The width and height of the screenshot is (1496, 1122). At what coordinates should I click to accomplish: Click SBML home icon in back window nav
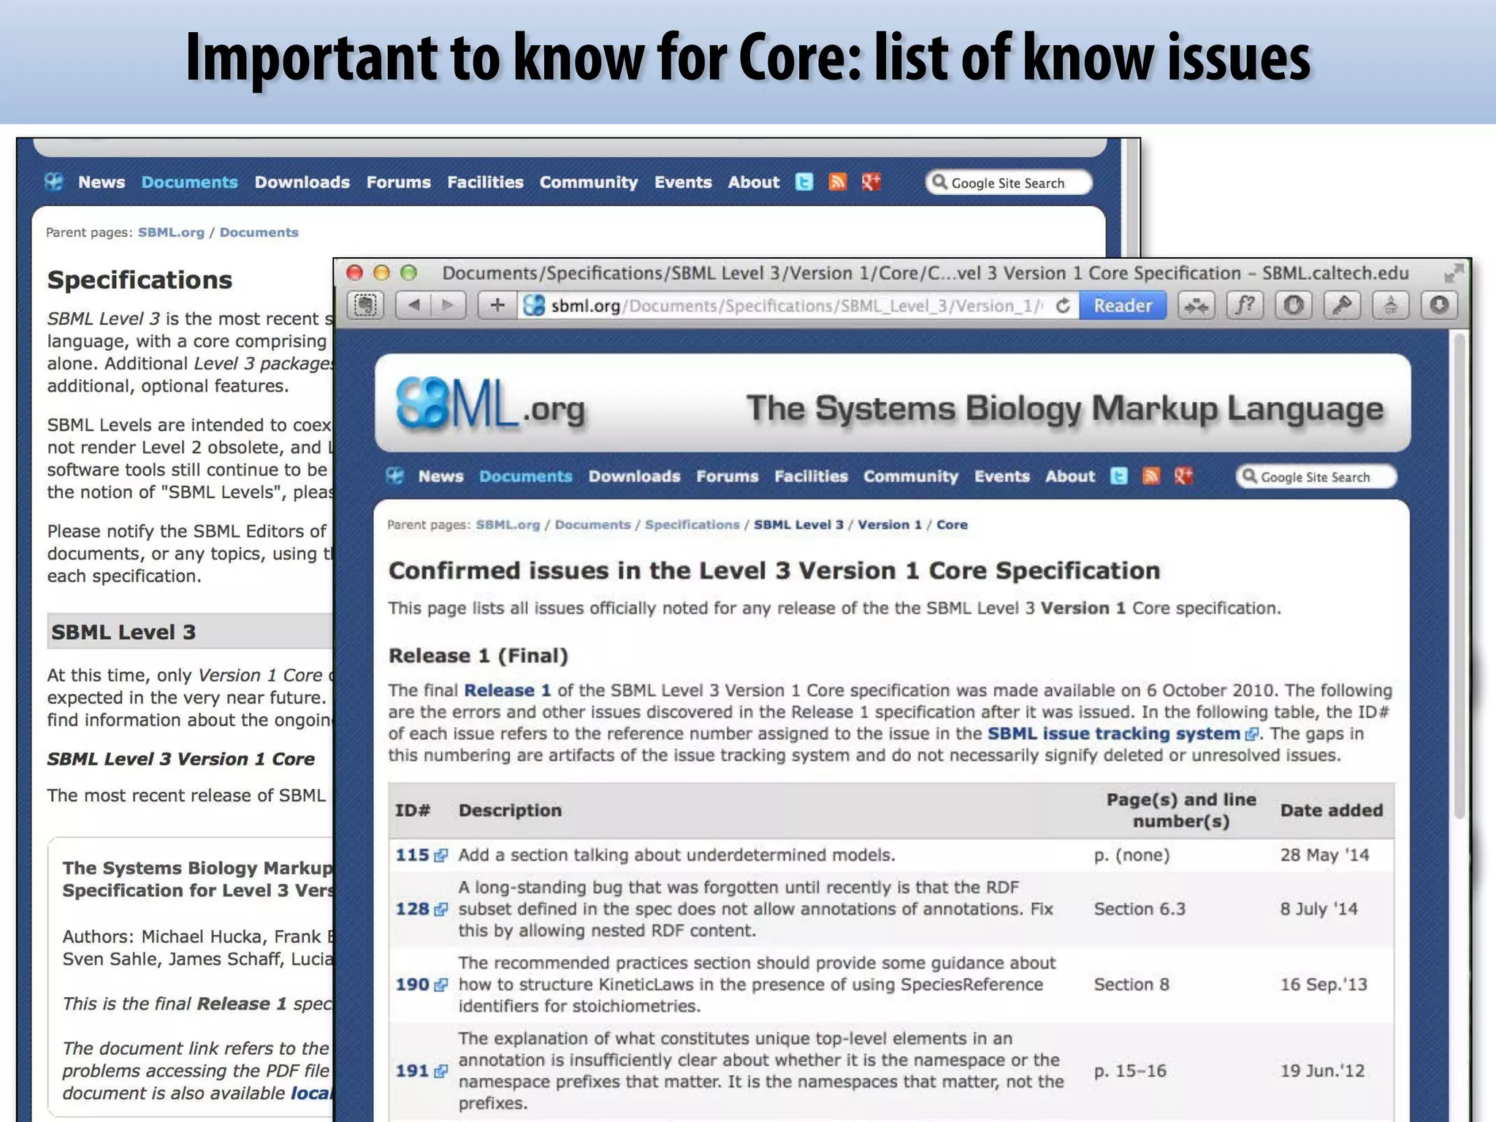click(x=53, y=182)
